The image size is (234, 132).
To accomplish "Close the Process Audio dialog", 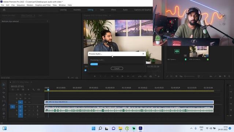I will click(x=143, y=54).
